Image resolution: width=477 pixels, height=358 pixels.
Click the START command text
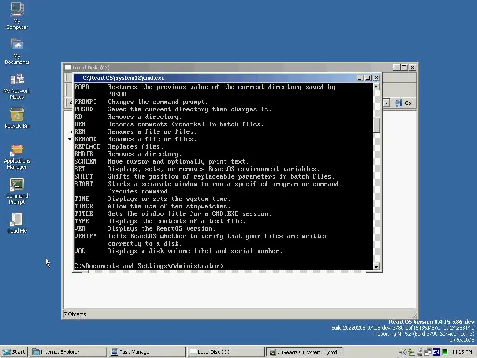coord(84,184)
